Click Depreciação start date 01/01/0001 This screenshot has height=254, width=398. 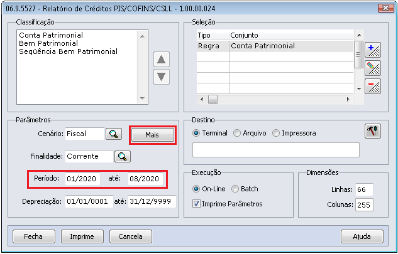pyautogui.click(x=89, y=201)
